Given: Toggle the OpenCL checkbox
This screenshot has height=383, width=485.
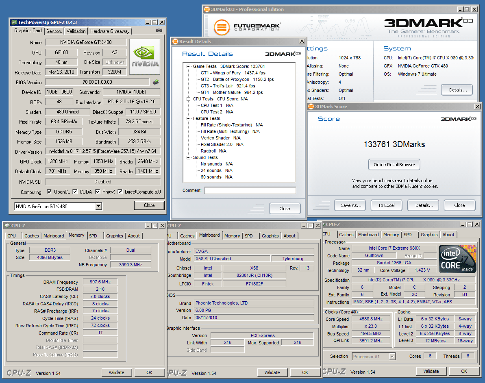Looking at the screenshot, I should 49,192.
